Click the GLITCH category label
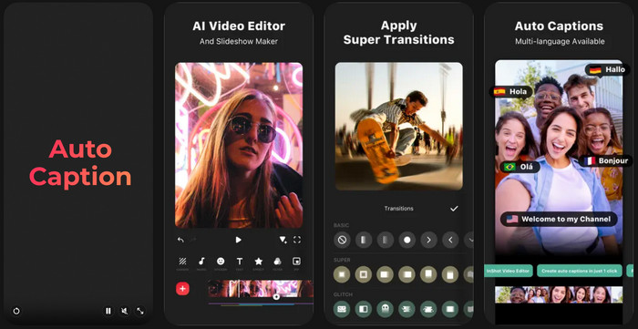 [x=343, y=294]
